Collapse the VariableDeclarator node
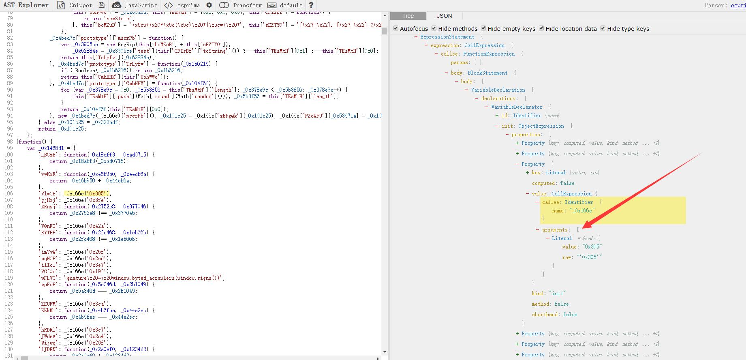The image size is (746, 360). (487, 107)
